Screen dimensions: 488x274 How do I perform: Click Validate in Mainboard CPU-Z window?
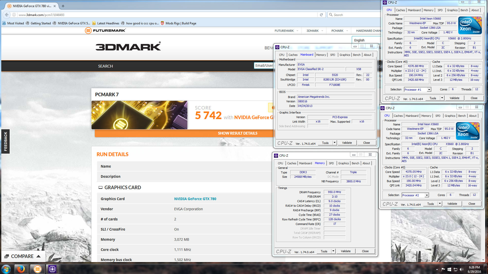347,143
